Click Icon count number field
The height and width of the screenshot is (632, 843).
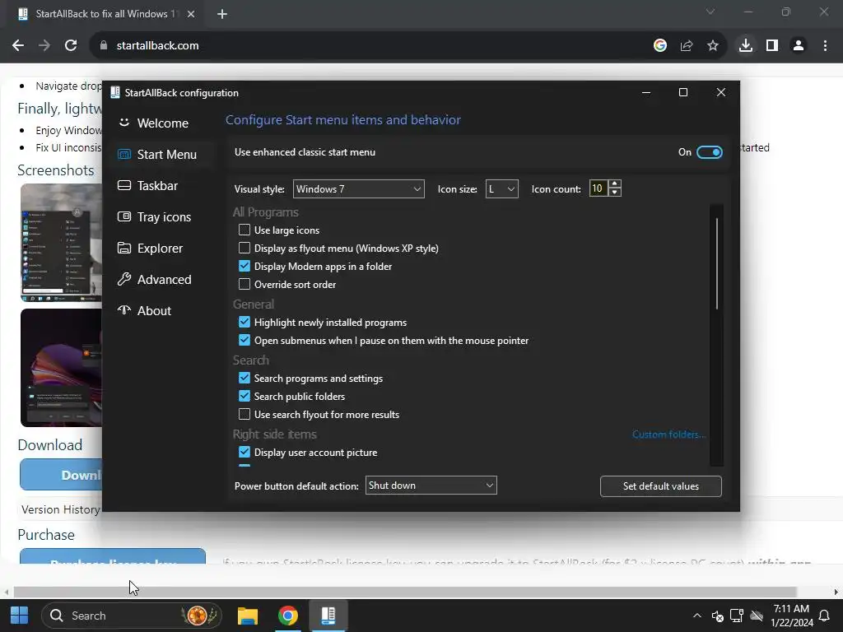tap(598, 188)
